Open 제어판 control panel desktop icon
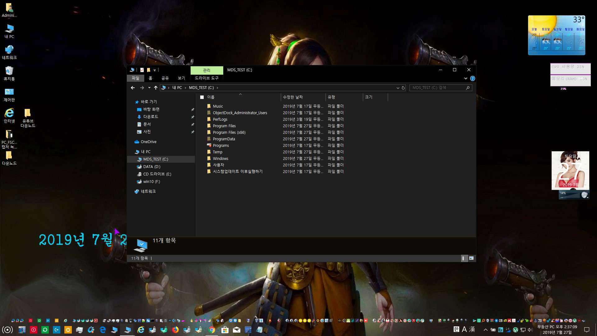 9,95
